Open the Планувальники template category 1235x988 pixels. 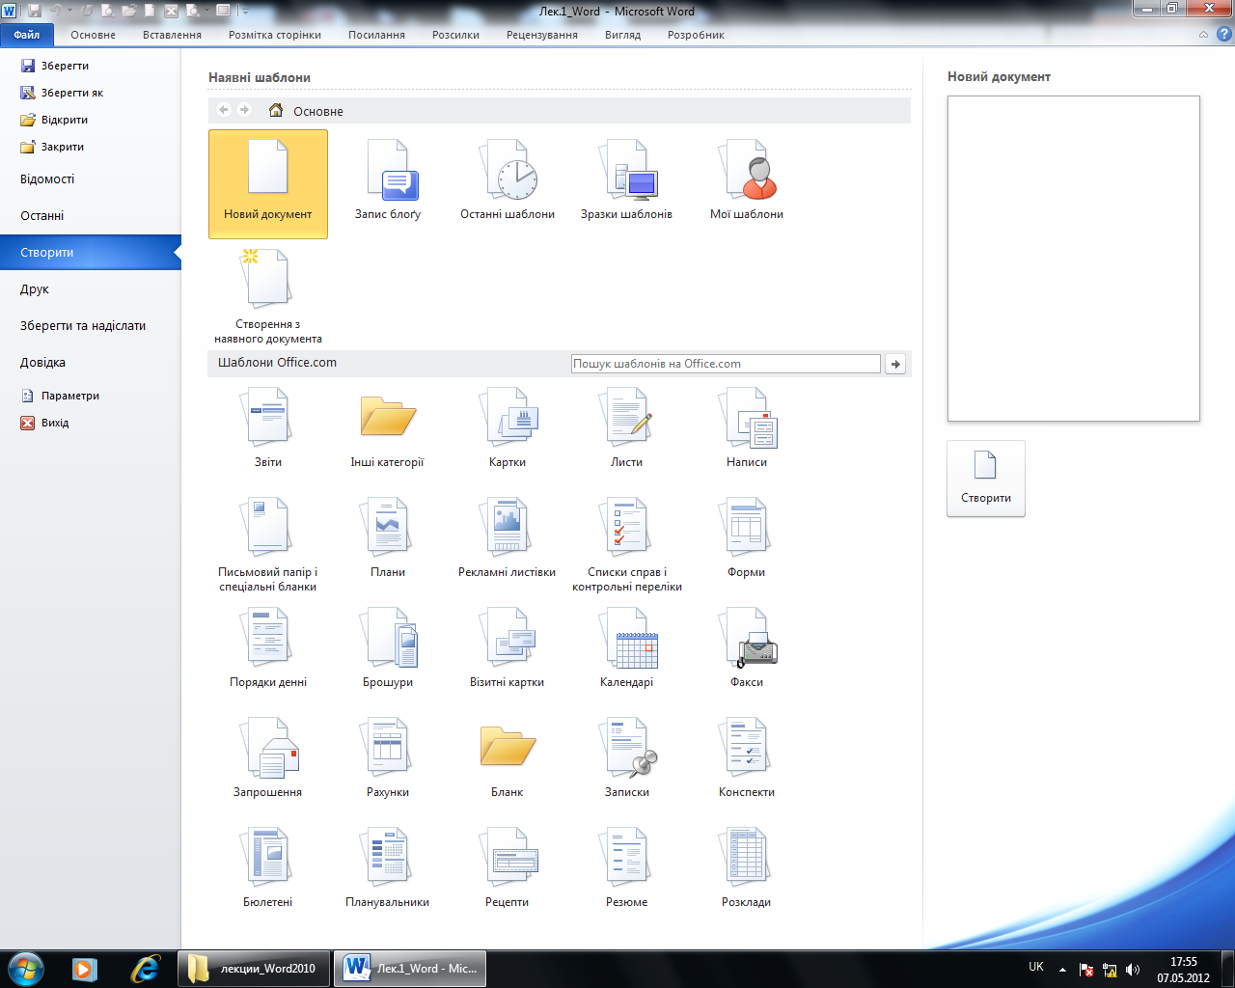point(388,867)
